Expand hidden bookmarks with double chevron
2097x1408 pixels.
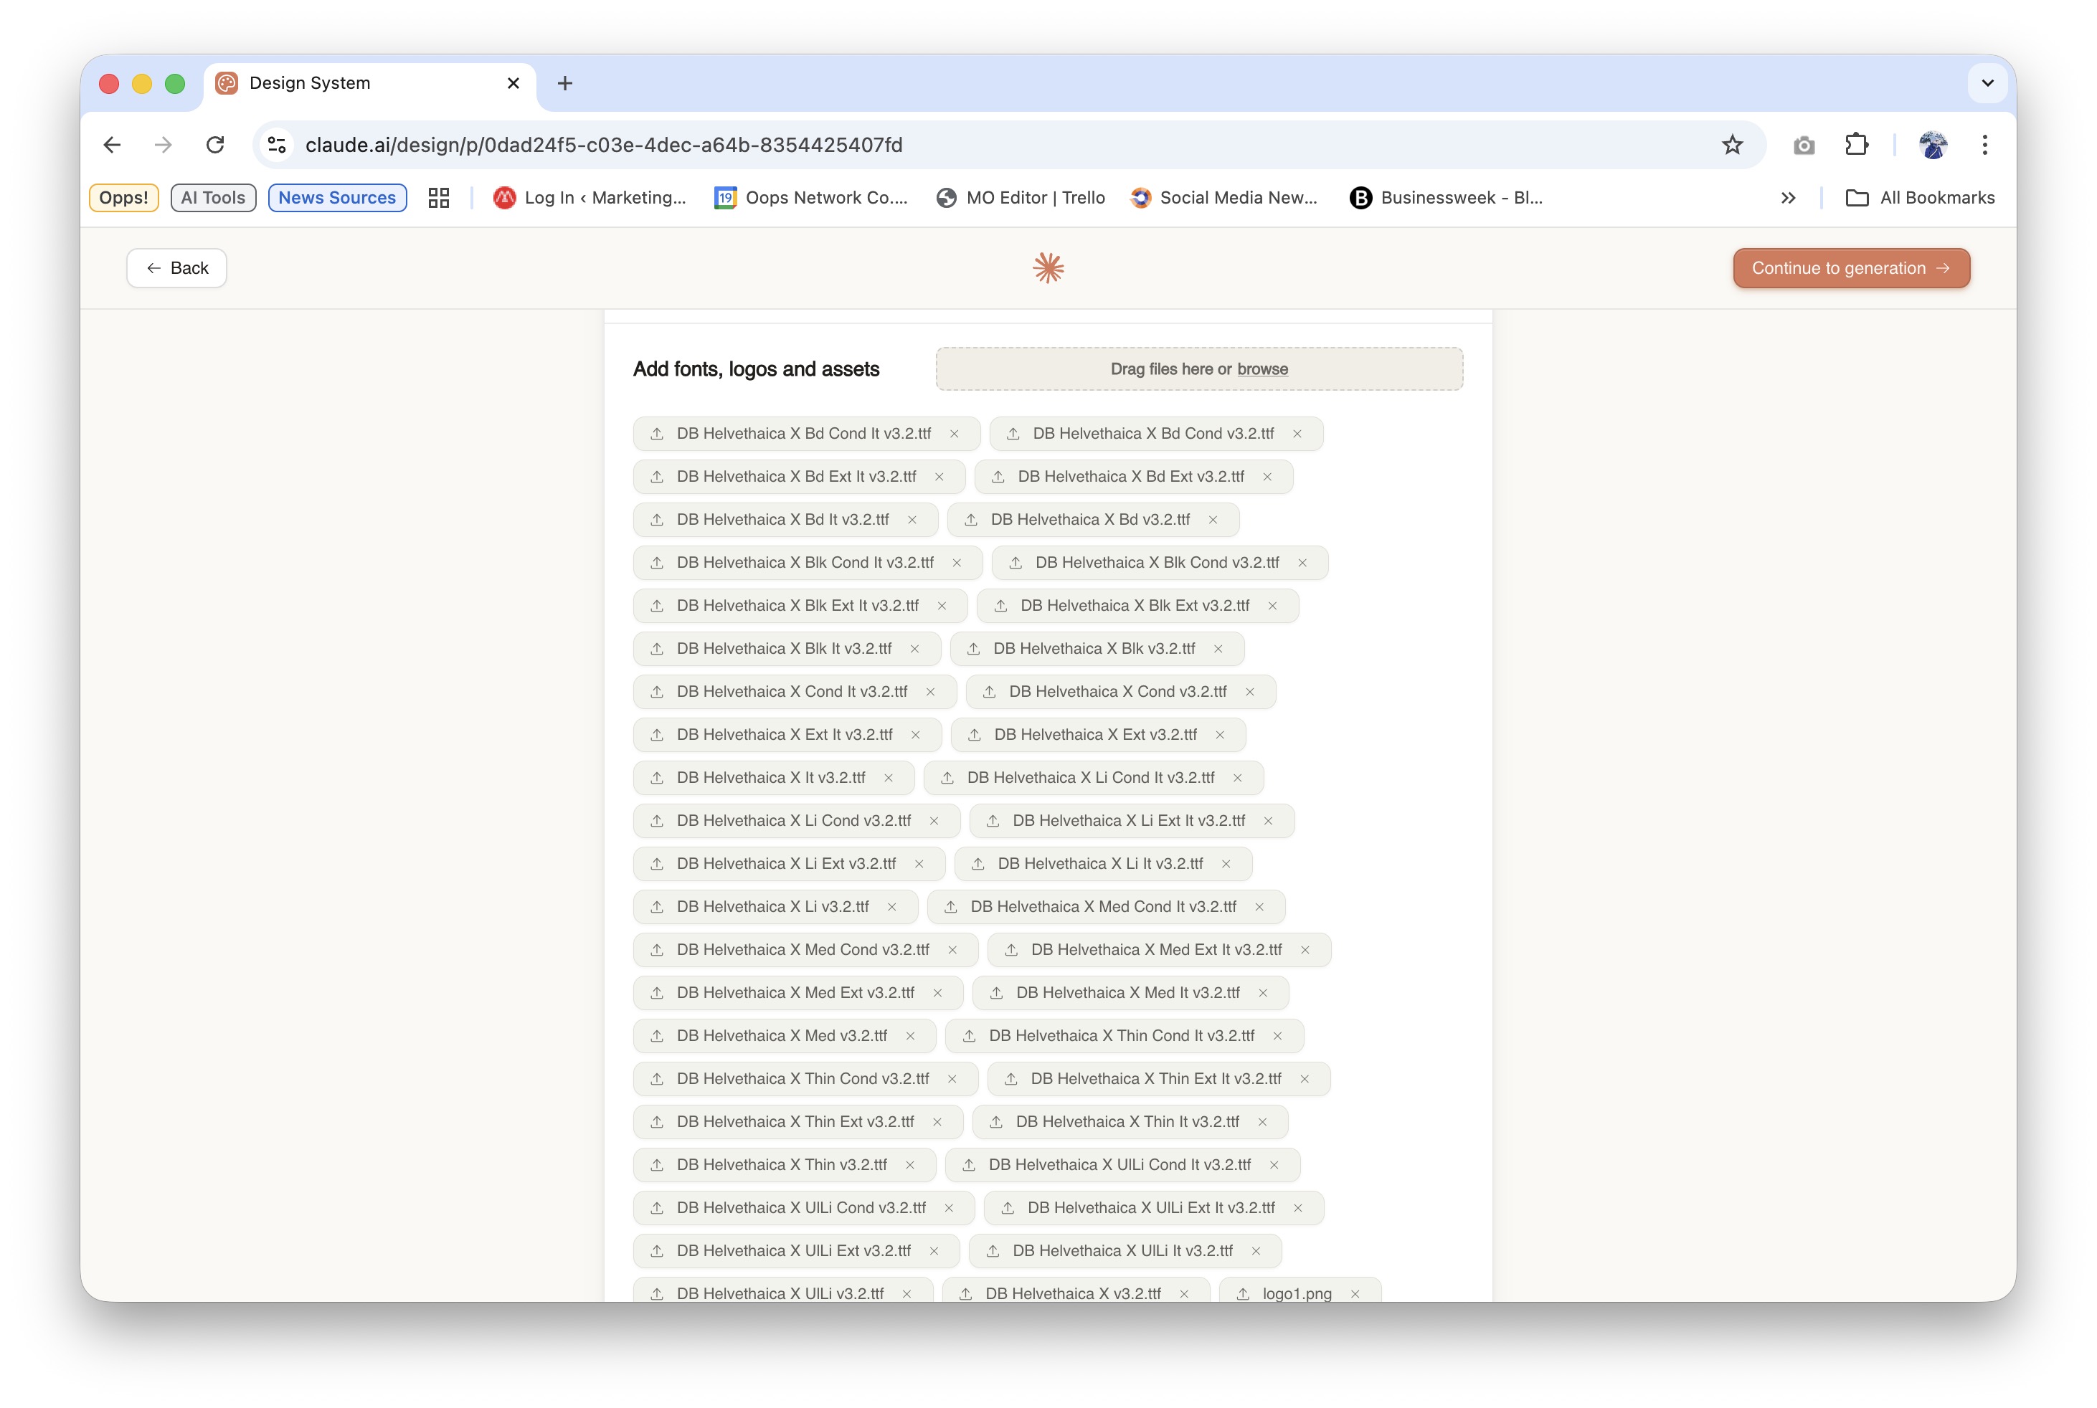1787,198
